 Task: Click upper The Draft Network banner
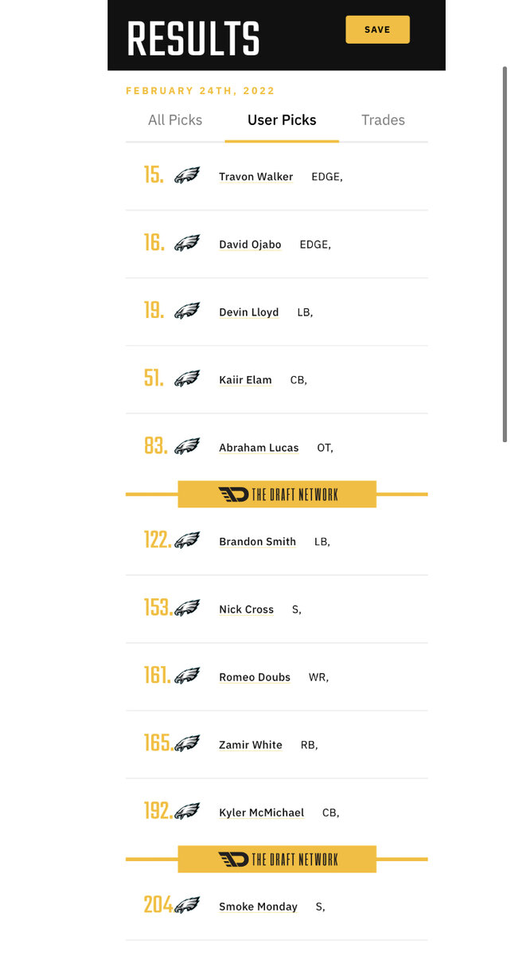point(277,495)
